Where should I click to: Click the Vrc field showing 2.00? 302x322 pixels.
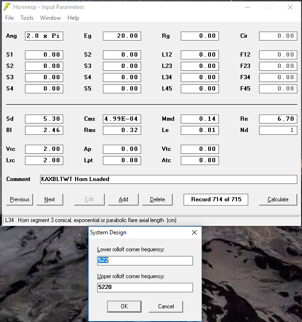44,149
